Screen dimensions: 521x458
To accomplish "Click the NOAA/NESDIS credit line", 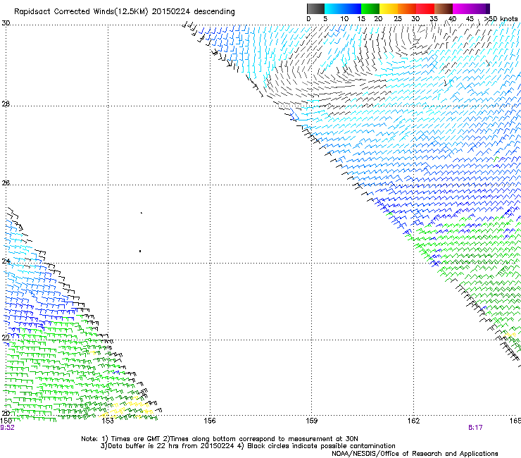I will pos(415,454).
